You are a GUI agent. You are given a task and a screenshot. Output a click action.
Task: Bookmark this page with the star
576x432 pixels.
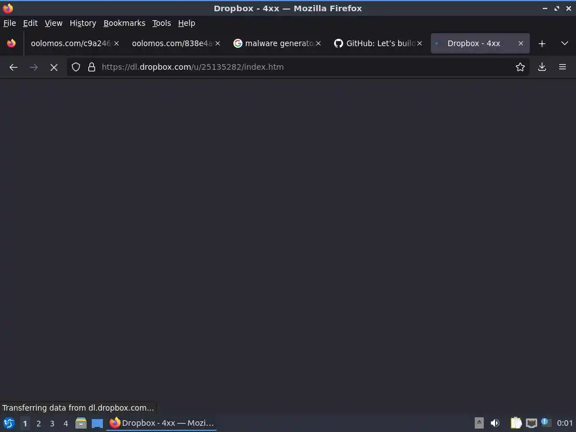[x=520, y=67]
